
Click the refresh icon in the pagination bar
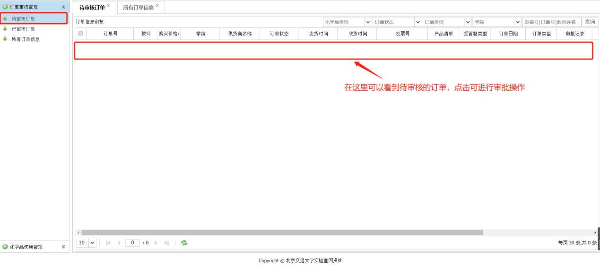pos(184,243)
